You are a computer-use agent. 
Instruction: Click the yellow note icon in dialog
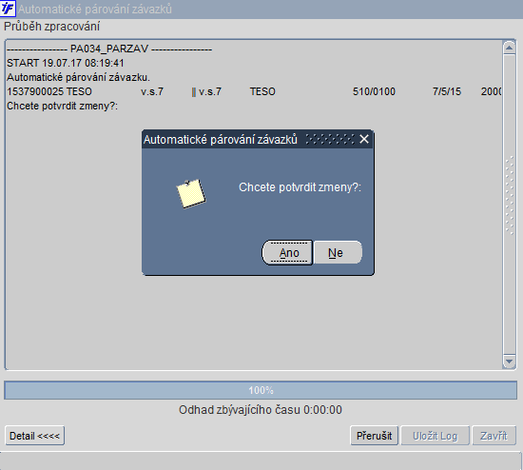[x=191, y=193]
